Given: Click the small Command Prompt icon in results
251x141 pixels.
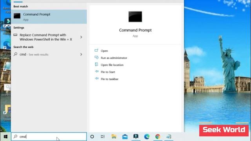Looking at the screenshot, I should pyautogui.click(x=17, y=16).
